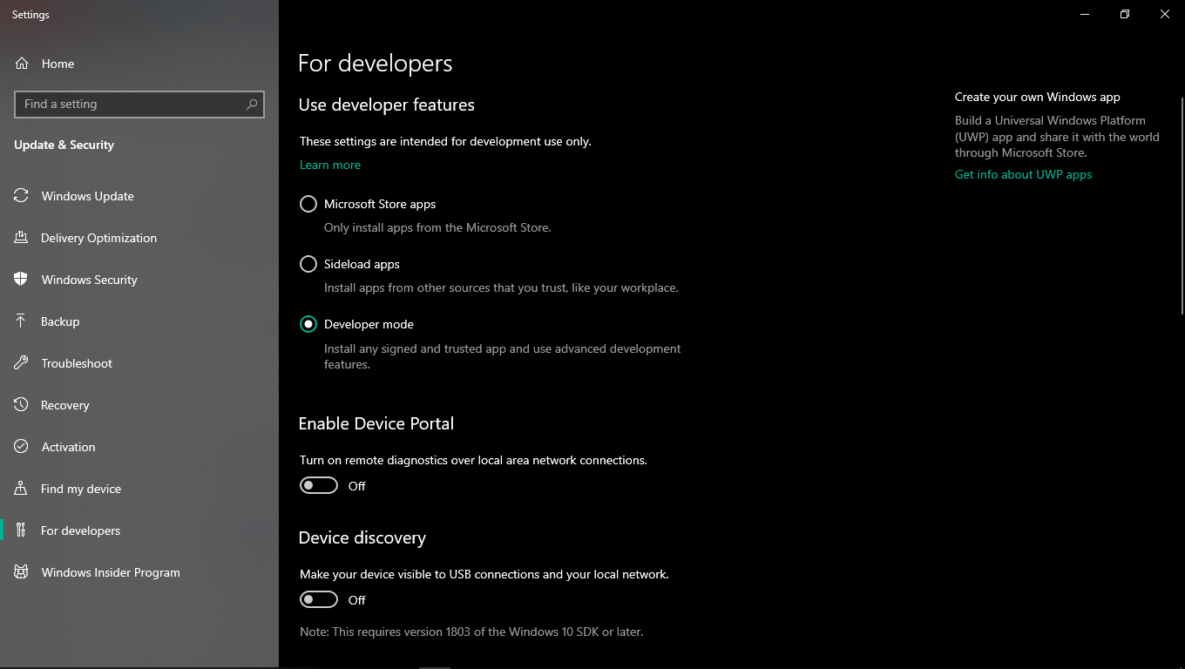Enable the Device discovery toggle

319,599
